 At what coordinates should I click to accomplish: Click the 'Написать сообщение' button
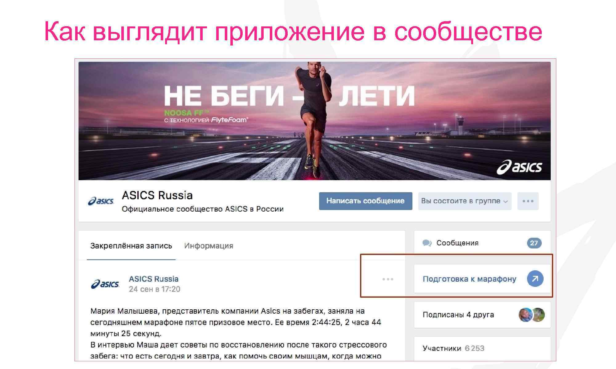[366, 201]
